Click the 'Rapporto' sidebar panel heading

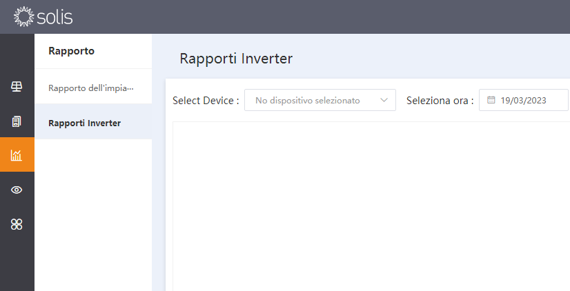pos(71,51)
